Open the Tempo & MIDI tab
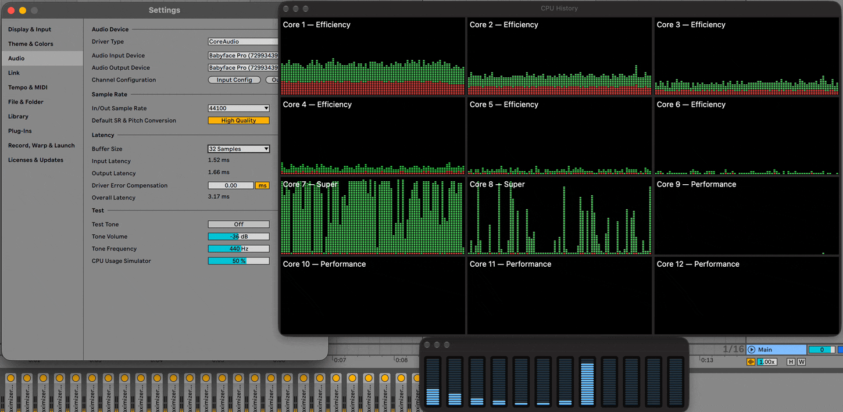This screenshot has width=843, height=412. 42,87
